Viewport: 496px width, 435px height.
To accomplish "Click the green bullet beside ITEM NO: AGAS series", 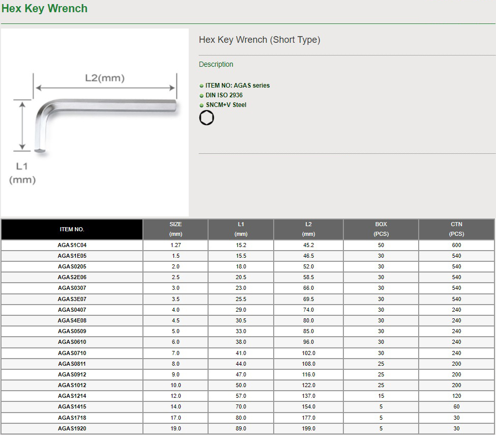I will tap(201, 86).
